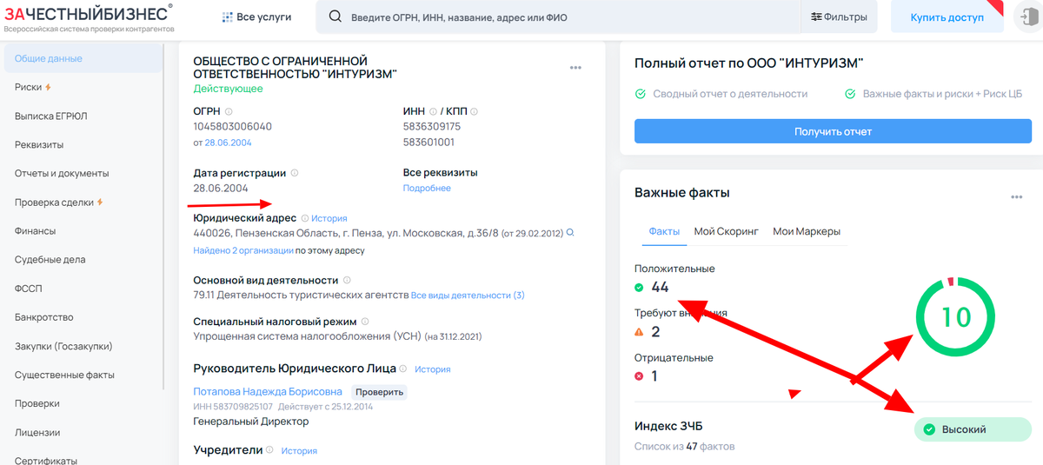Switch to Мои Маркеры tab
This screenshot has height=465, width=1043.
tap(807, 231)
